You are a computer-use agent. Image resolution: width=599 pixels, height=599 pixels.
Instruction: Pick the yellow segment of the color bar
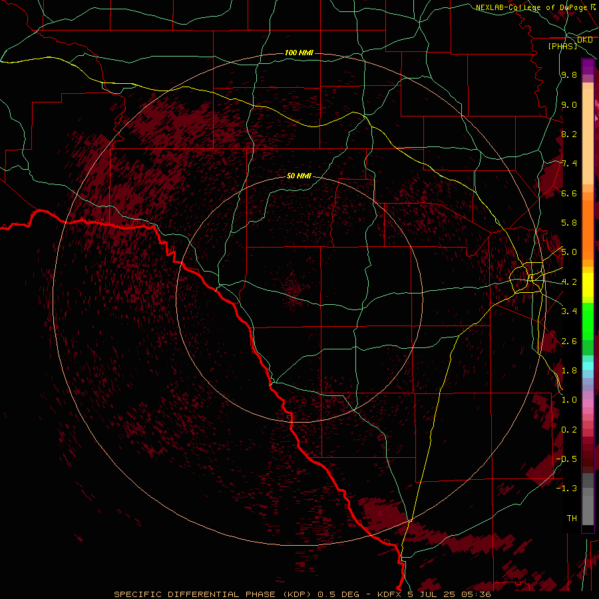pyautogui.click(x=588, y=285)
